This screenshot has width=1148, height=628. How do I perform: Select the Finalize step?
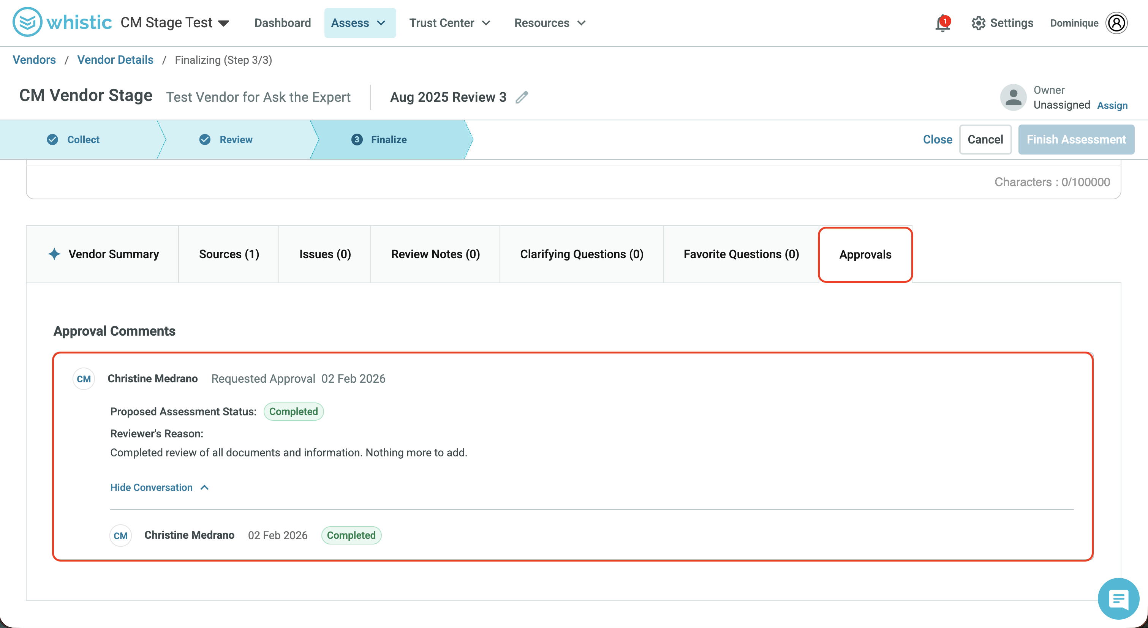point(389,139)
